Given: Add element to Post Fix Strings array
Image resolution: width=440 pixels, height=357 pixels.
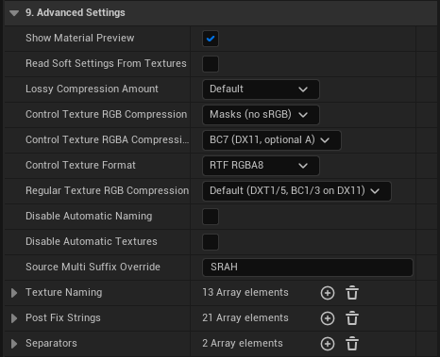Looking at the screenshot, I should coord(328,318).
